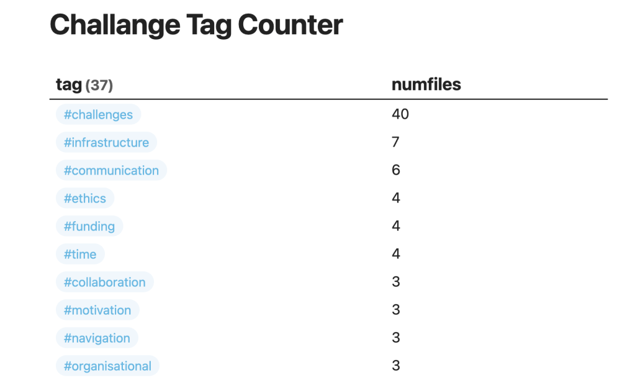635x380 pixels.
Task: Select the 40 numfiles cell for #challenges
Action: (x=400, y=114)
